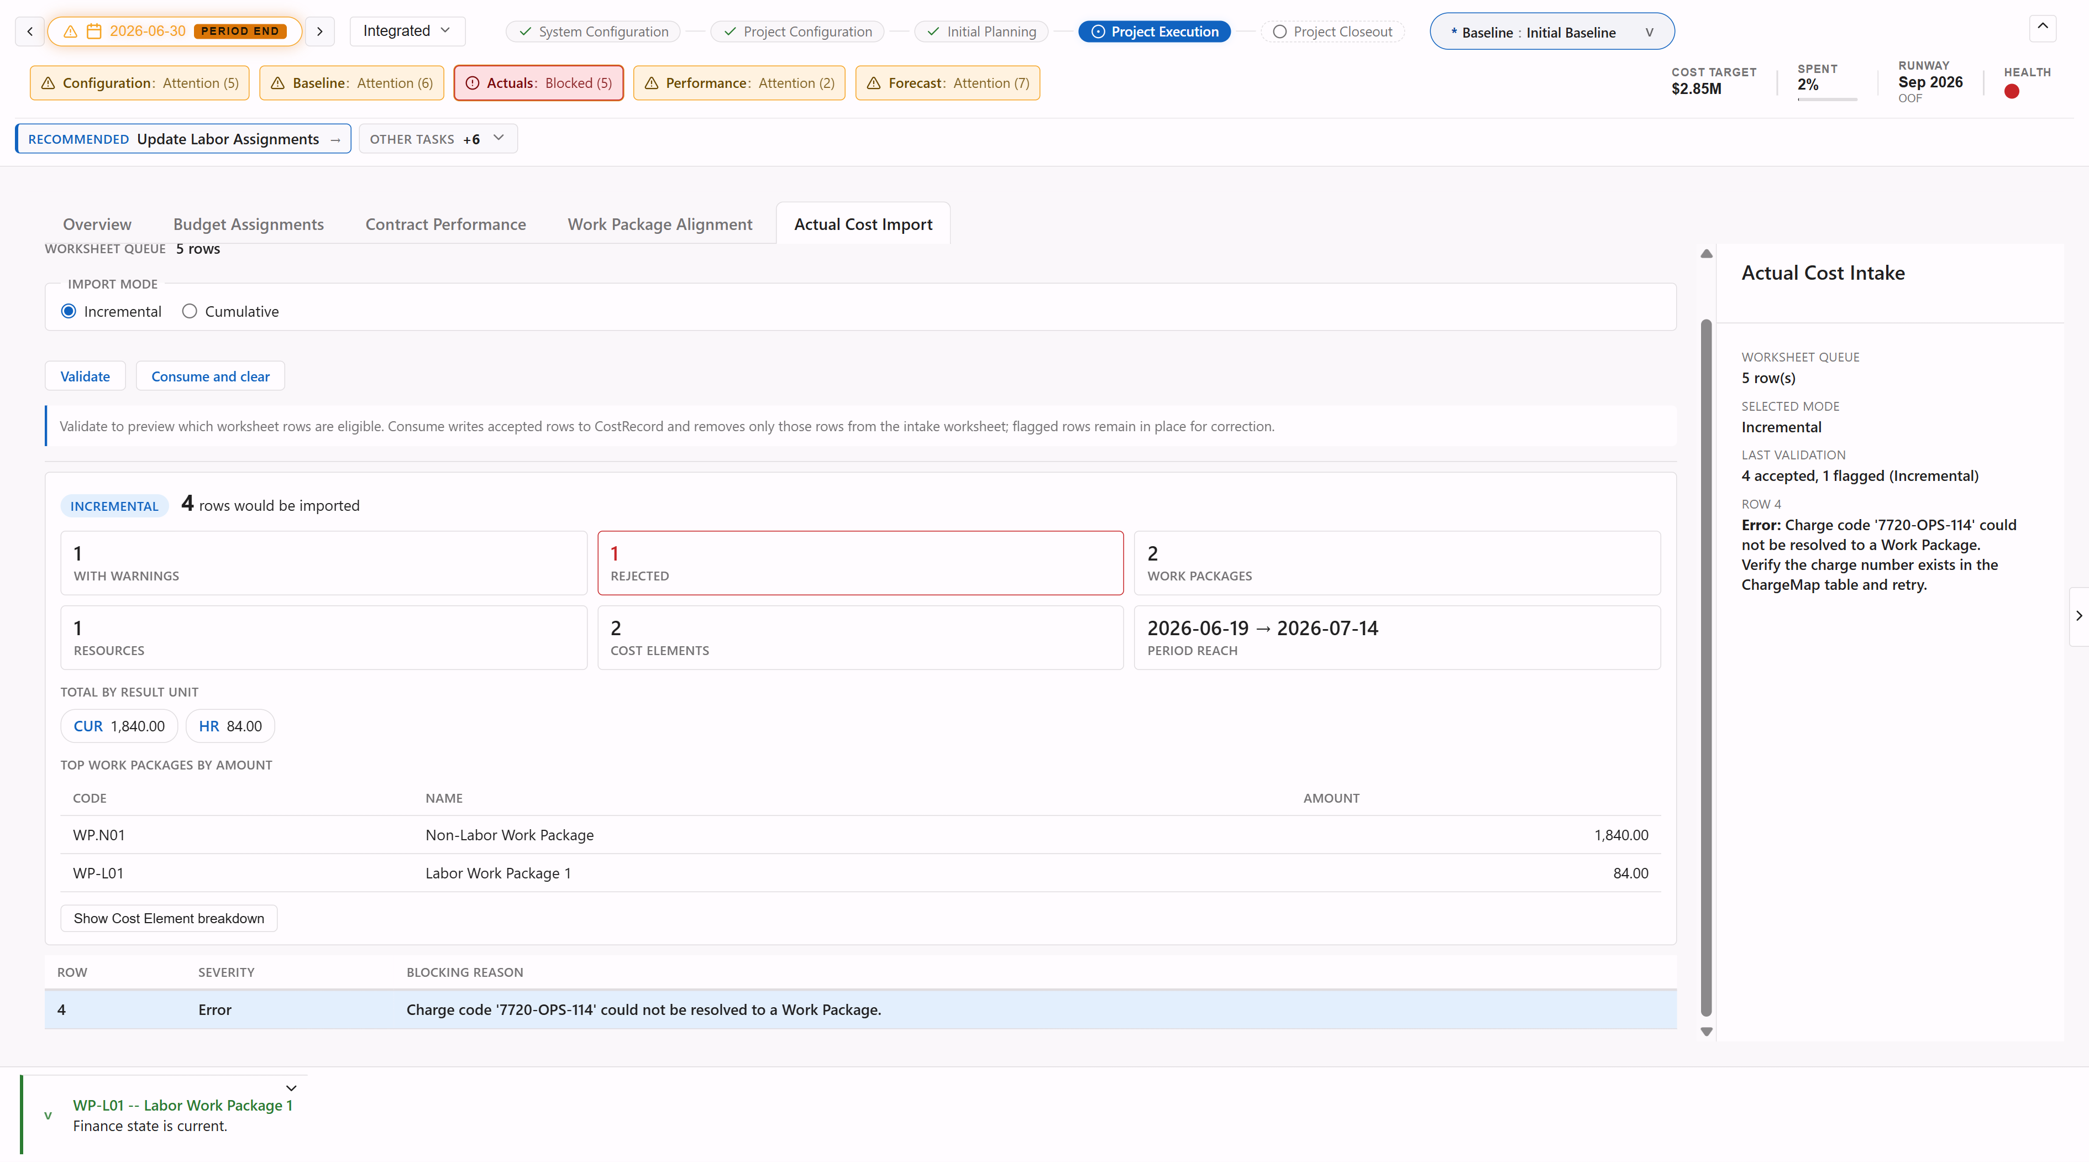2089x1162 pixels.
Task: Open Work Package Alignment tab
Action: pyautogui.click(x=660, y=225)
